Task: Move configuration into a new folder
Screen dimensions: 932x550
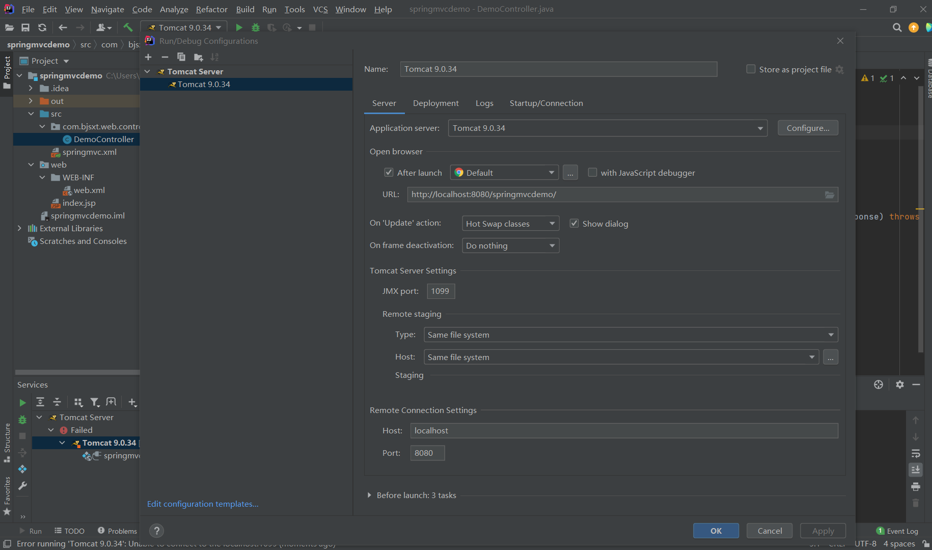Action: pyautogui.click(x=198, y=57)
